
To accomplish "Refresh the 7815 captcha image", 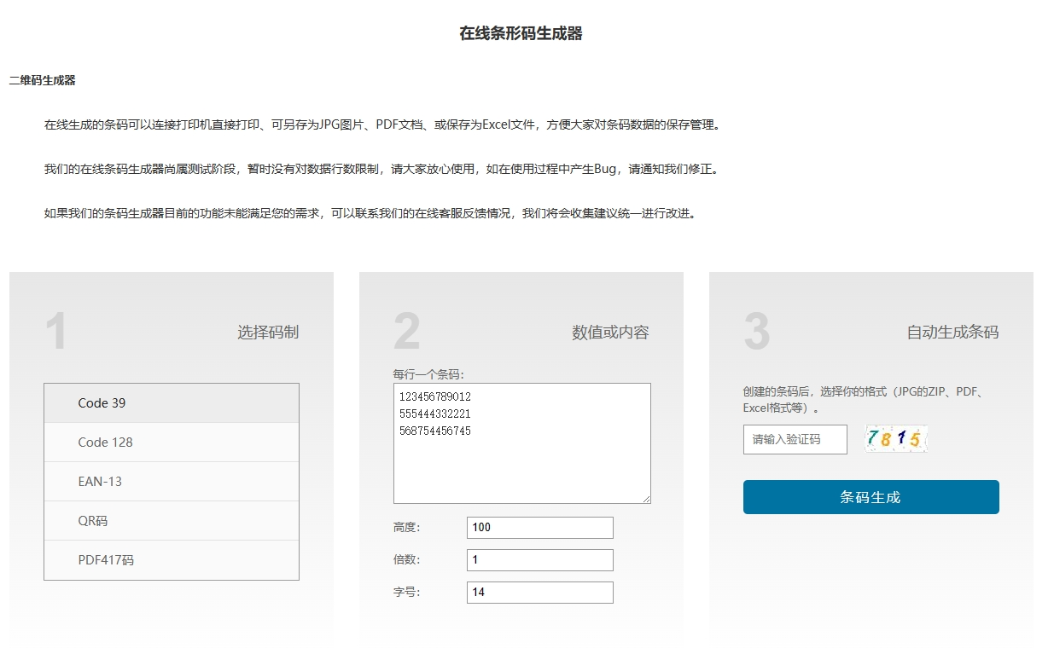I will coord(894,439).
